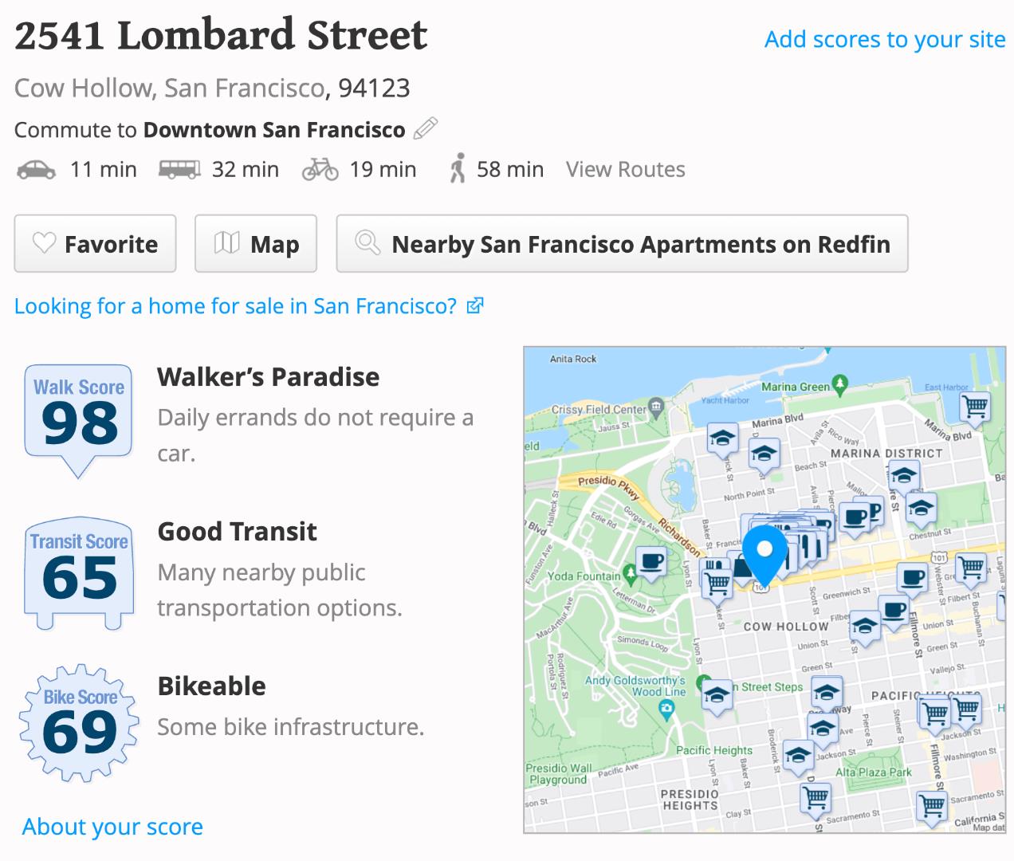
Task: Open the About your score link
Action: coord(112,827)
